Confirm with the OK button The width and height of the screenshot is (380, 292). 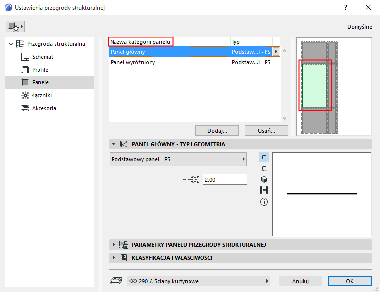tap(350, 281)
